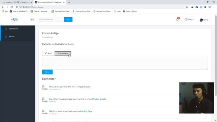Bookmark the page with the star icon
Viewport: 217px width, 122px height.
tap(187, 7)
